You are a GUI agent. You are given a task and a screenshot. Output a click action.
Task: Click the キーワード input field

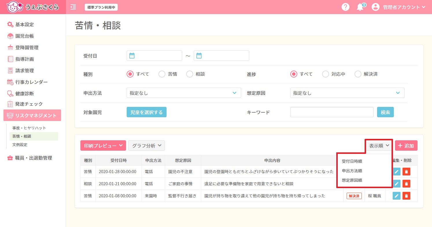pyautogui.click(x=332, y=112)
